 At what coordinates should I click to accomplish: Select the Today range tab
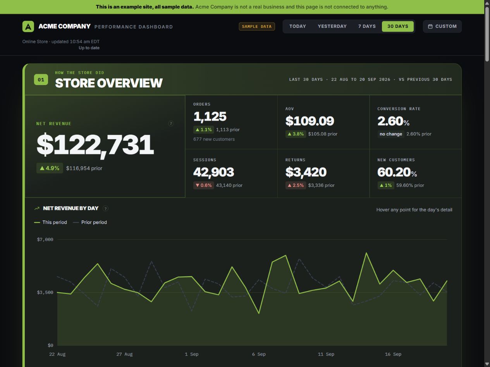click(x=297, y=26)
